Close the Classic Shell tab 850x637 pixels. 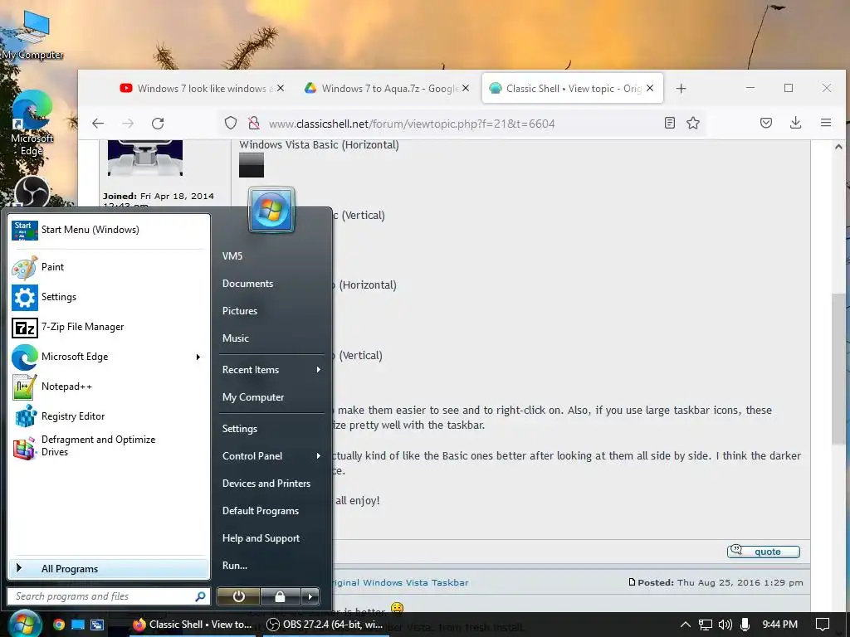pyautogui.click(x=650, y=88)
